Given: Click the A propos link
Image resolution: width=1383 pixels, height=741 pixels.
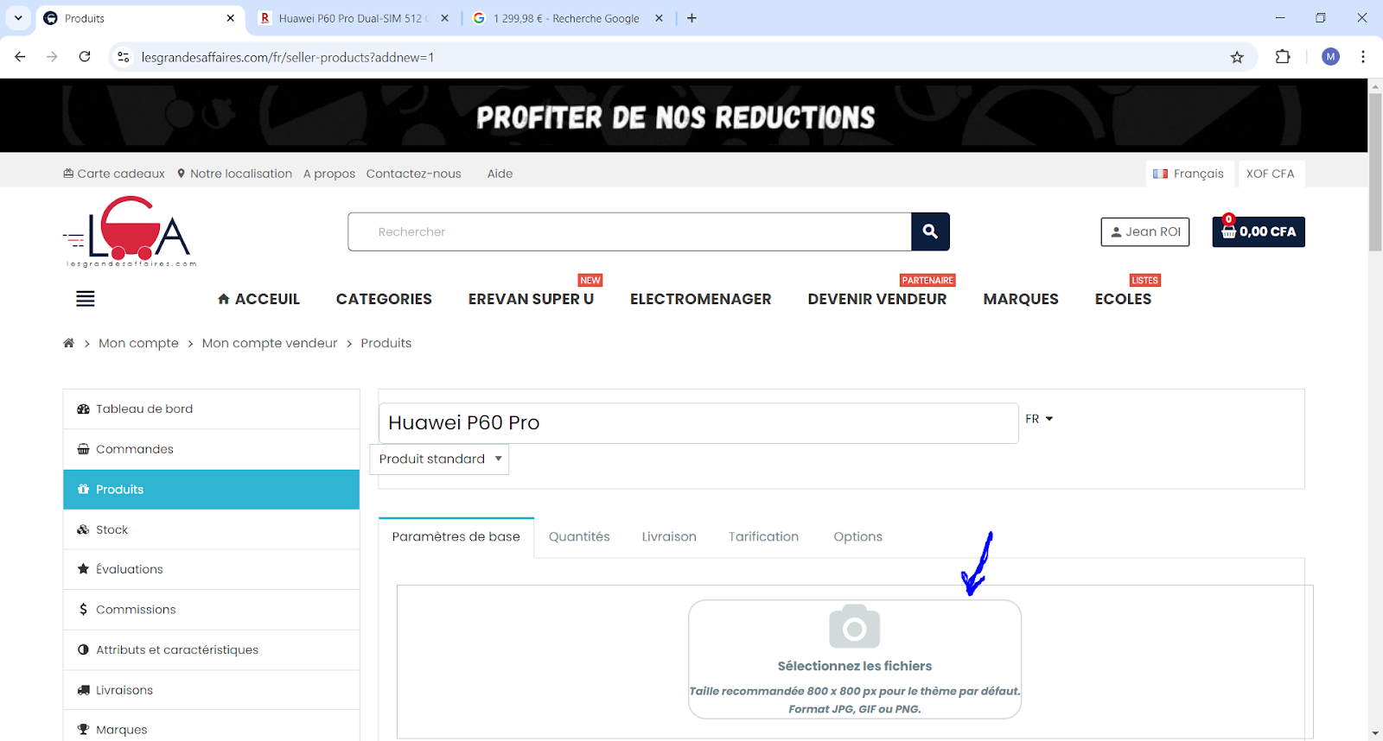Looking at the screenshot, I should click(329, 174).
